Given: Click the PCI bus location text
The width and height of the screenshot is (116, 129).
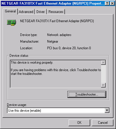Looking at the screenshot, I should click(x=69, y=48).
